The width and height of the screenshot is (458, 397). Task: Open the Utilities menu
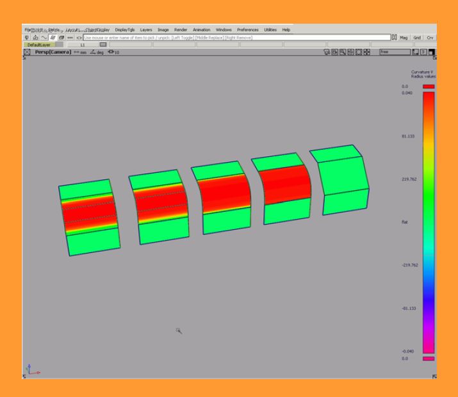(x=270, y=29)
